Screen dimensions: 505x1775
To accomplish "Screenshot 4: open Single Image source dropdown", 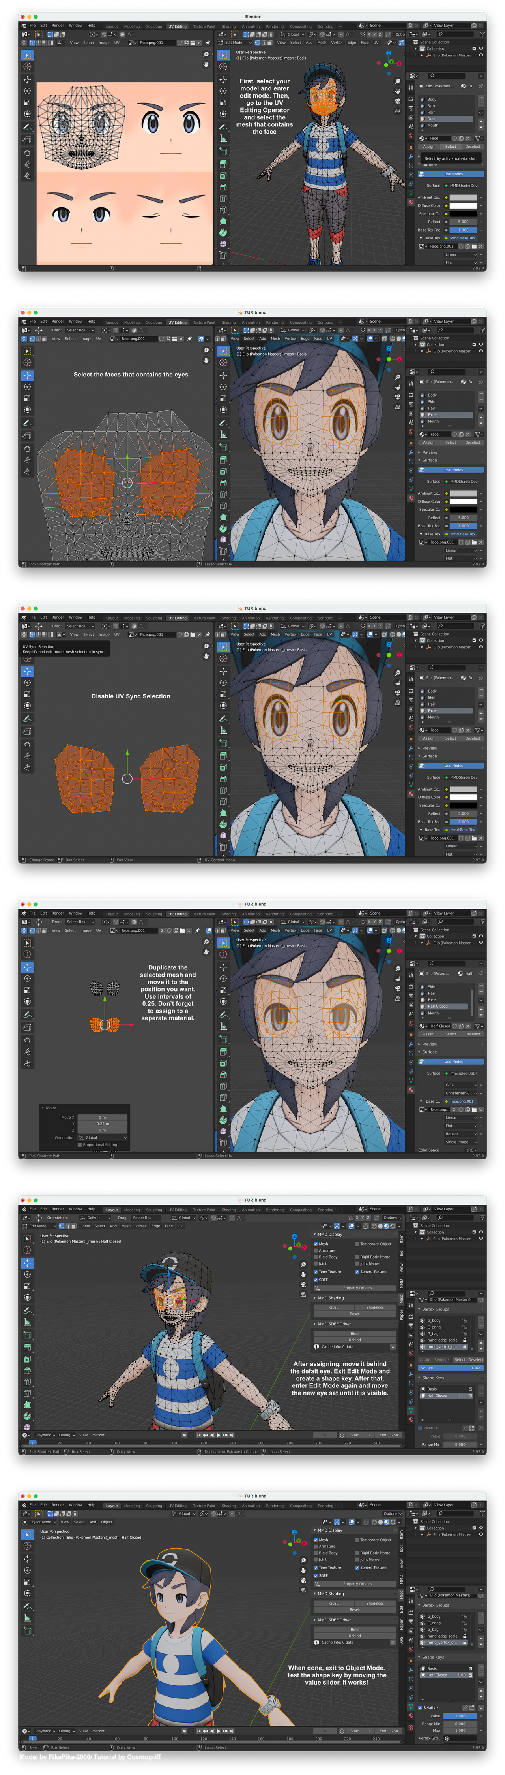I will pyautogui.click(x=461, y=1142).
